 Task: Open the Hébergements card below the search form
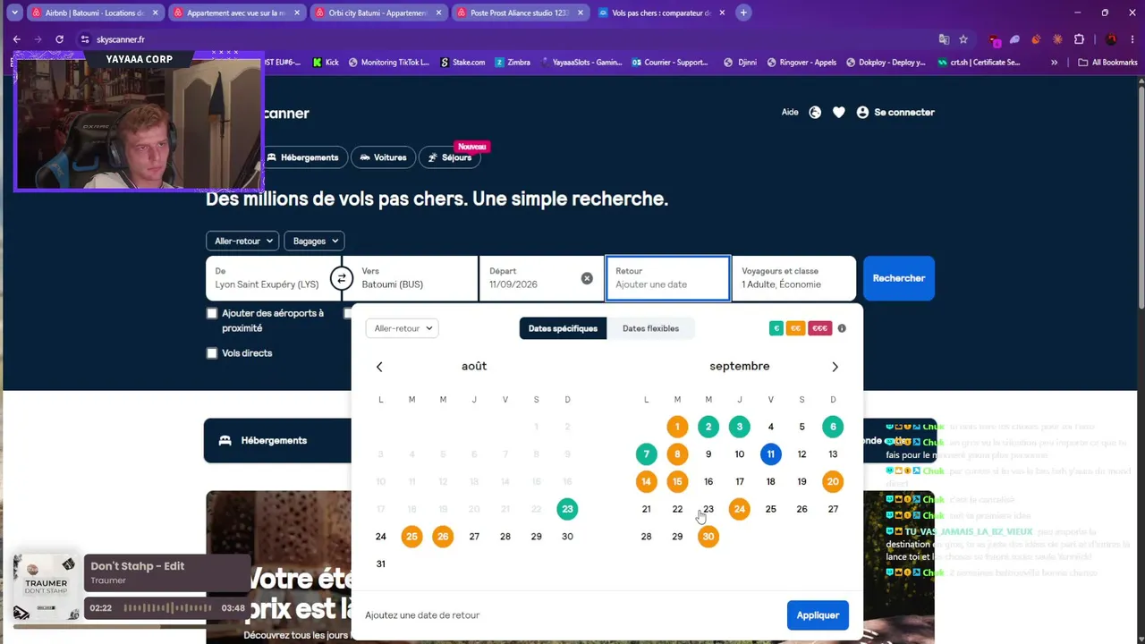[x=277, y=441]
